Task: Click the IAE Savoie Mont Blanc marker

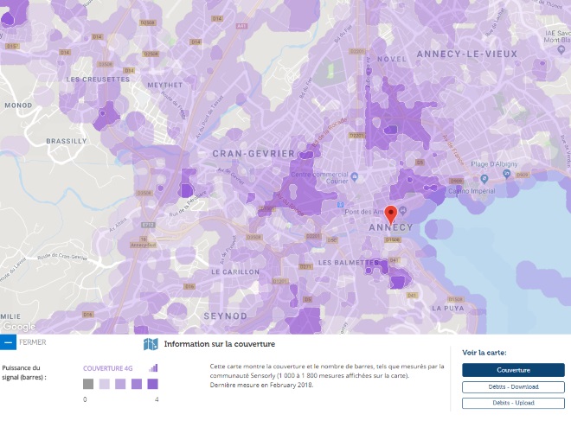Action: (x=561, y=50)
